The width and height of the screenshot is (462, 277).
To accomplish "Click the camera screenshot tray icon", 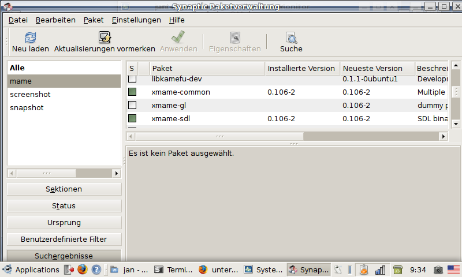I will [438, 269].
